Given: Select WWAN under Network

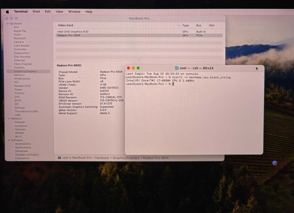Looking at the screenshot, I should click(x=19, y=133).
